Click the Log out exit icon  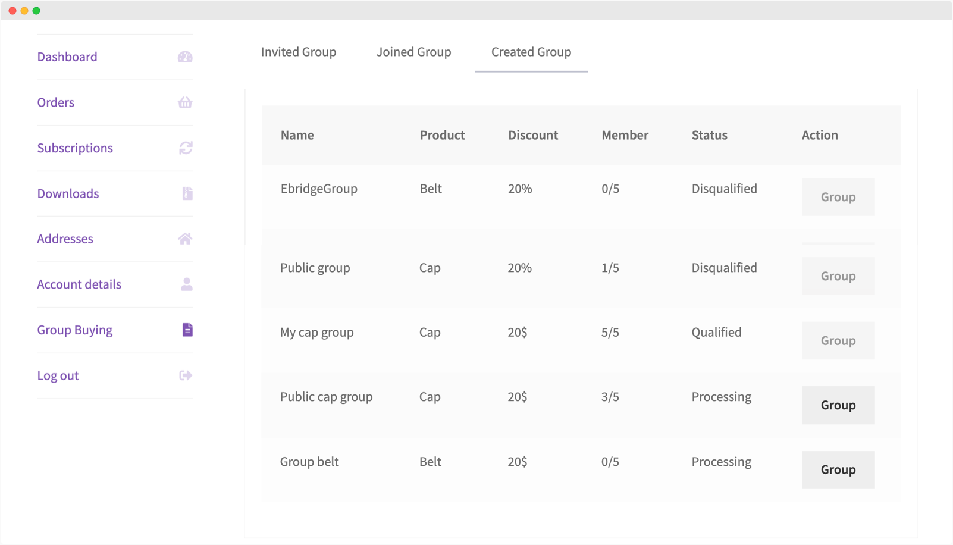184,375
